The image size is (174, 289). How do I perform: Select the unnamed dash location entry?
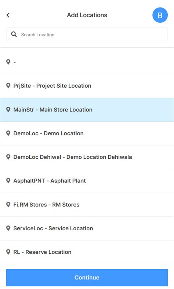(x=87, y=62)
